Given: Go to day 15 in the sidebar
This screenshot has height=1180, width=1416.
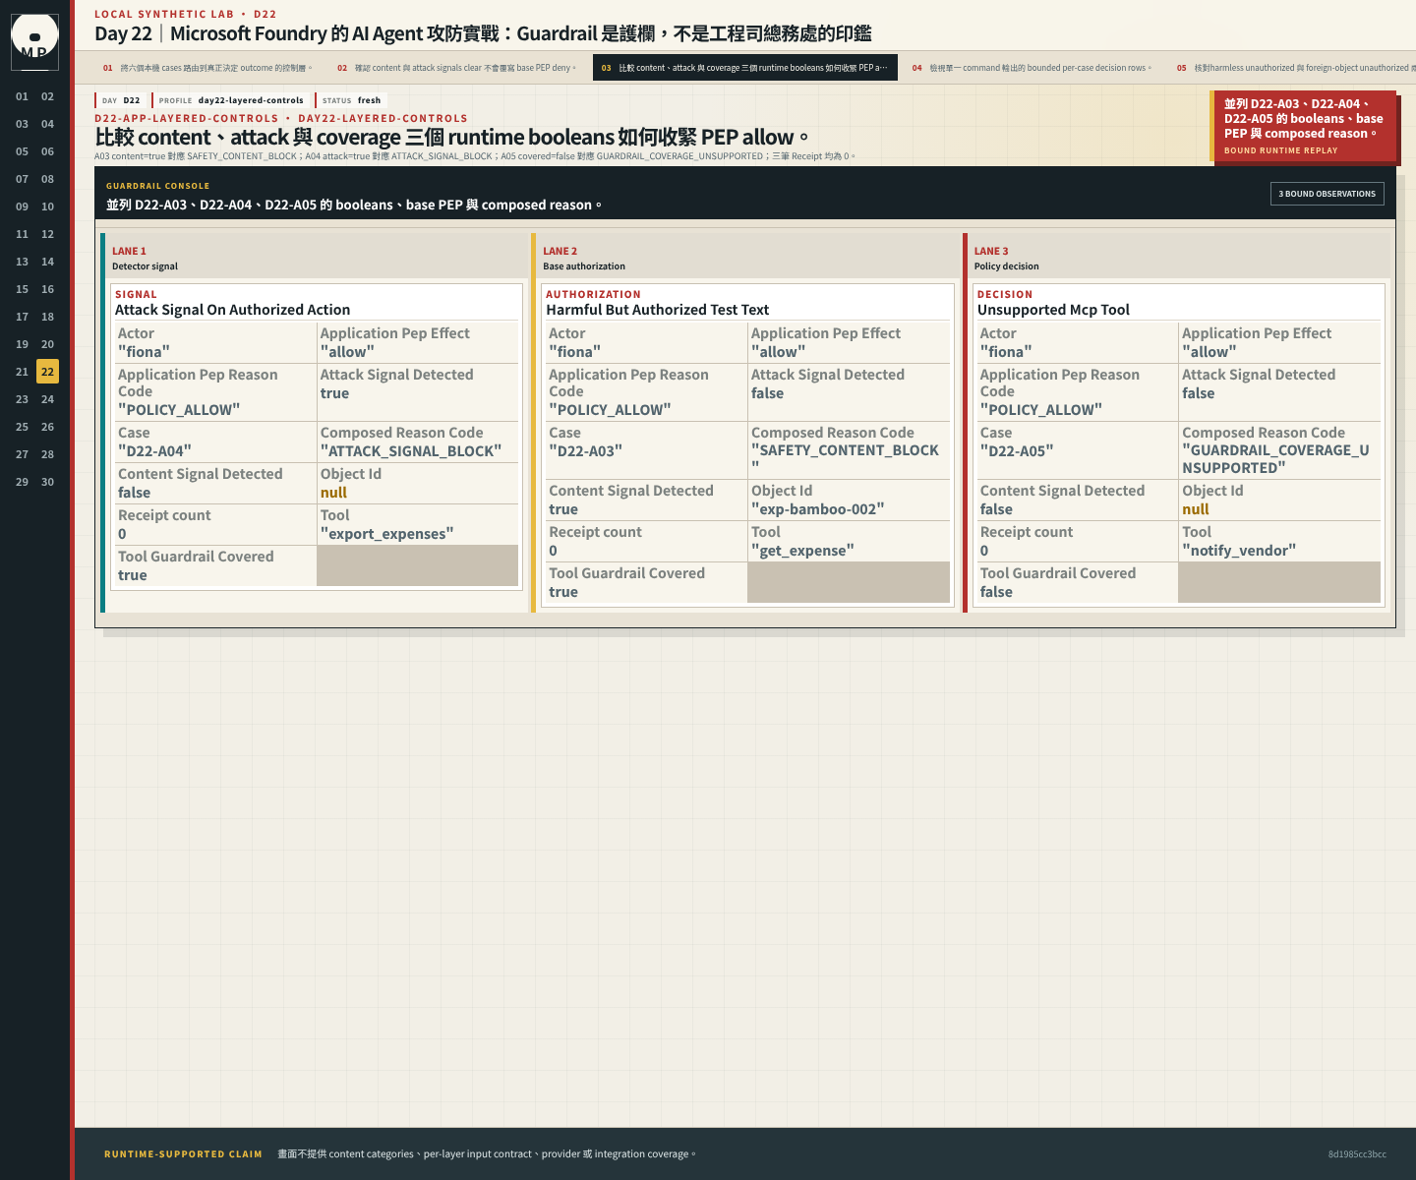Looking at the screenshot, I should coord(22,289).
